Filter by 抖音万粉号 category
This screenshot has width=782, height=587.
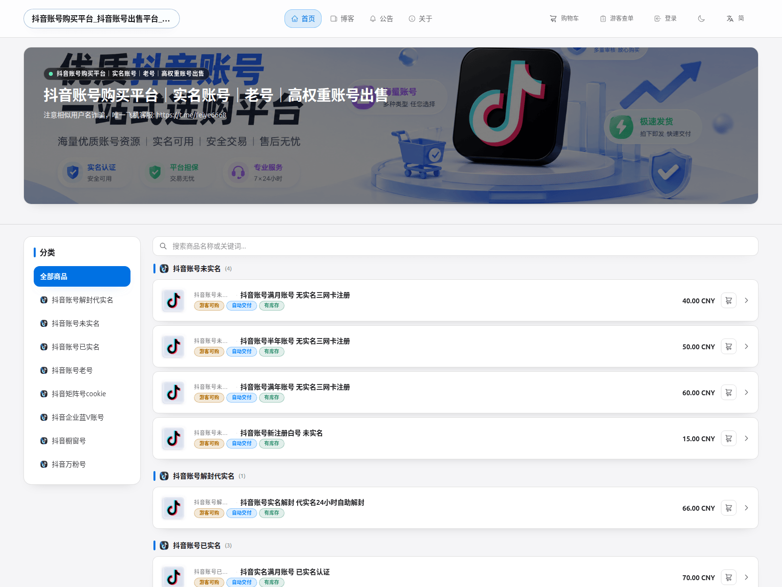tap(82, 464)
